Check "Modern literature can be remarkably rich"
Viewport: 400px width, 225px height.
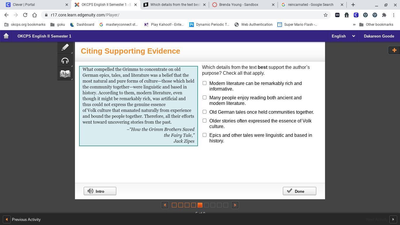[x=204, y=83]
